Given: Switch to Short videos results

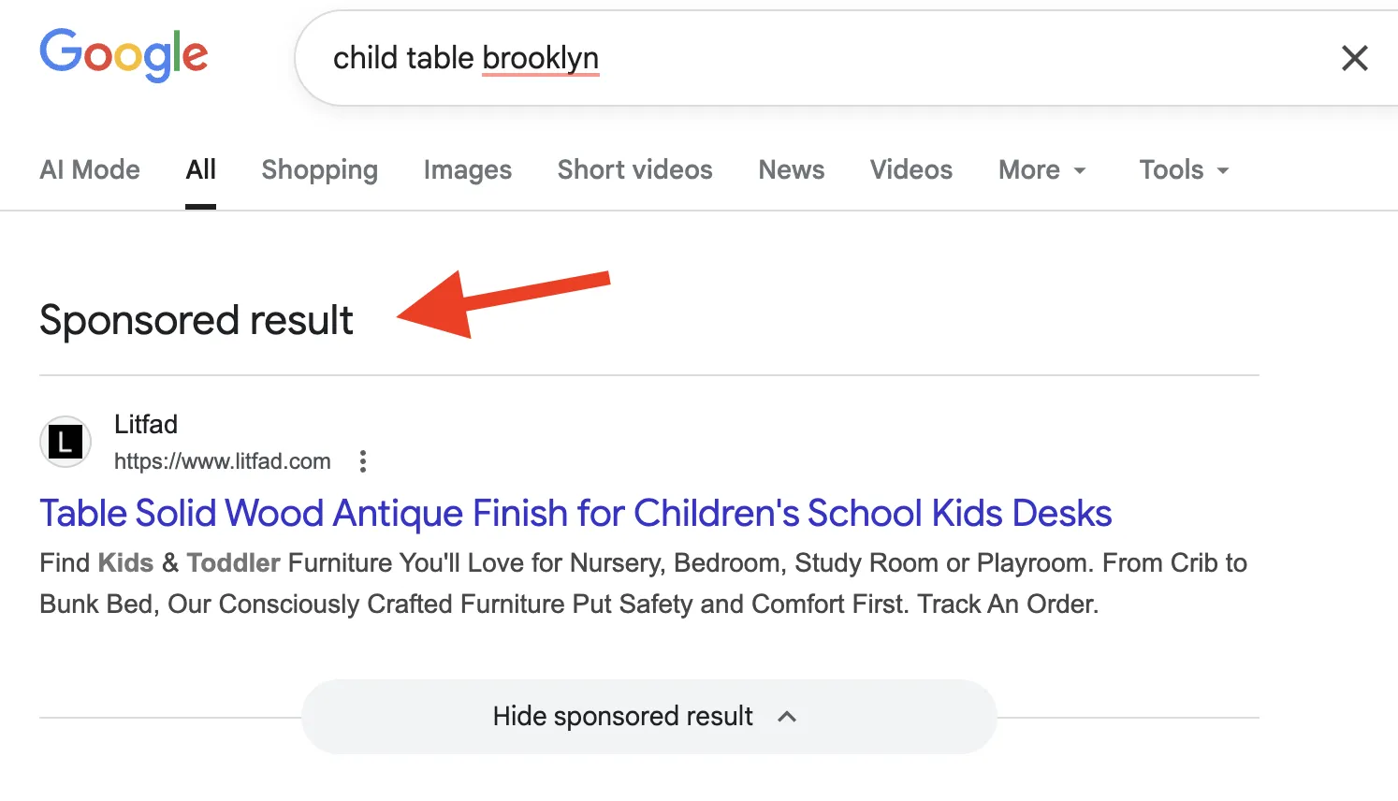Looking at the screenshot, I should (x=634, y=169).
